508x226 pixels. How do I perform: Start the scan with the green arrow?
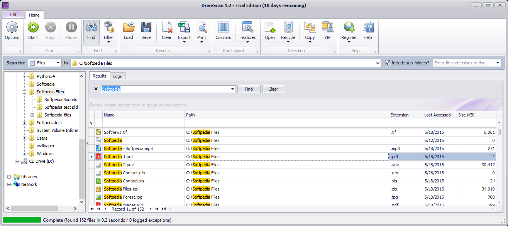(x=33, y=27)
